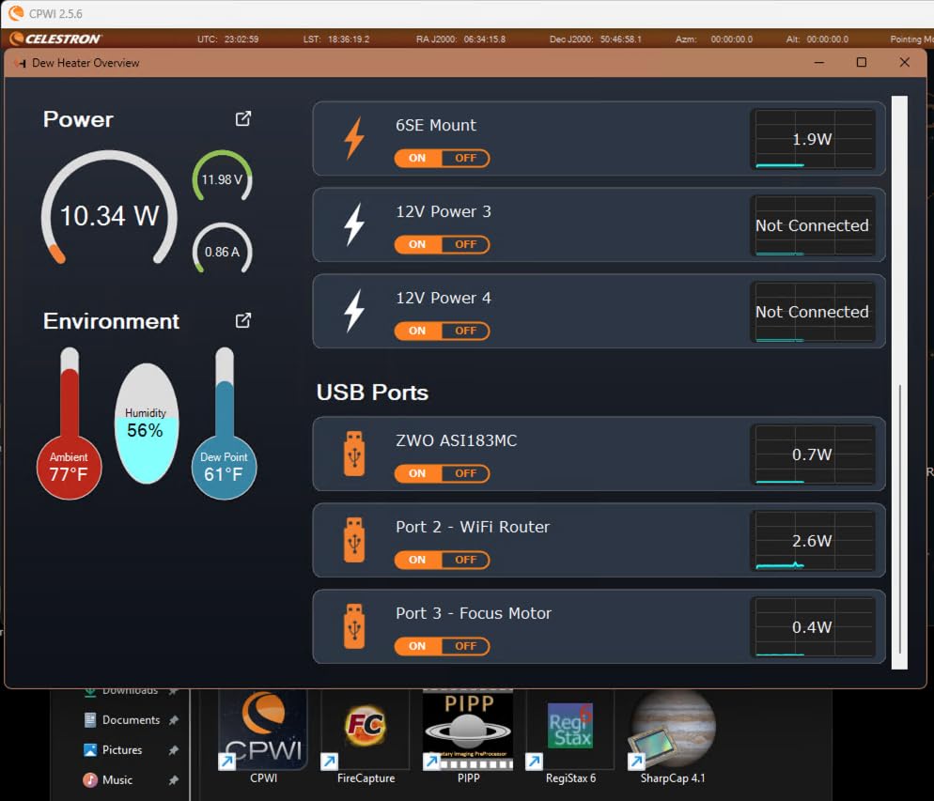Switch 6SE Mount power OFF

point(466,158)
